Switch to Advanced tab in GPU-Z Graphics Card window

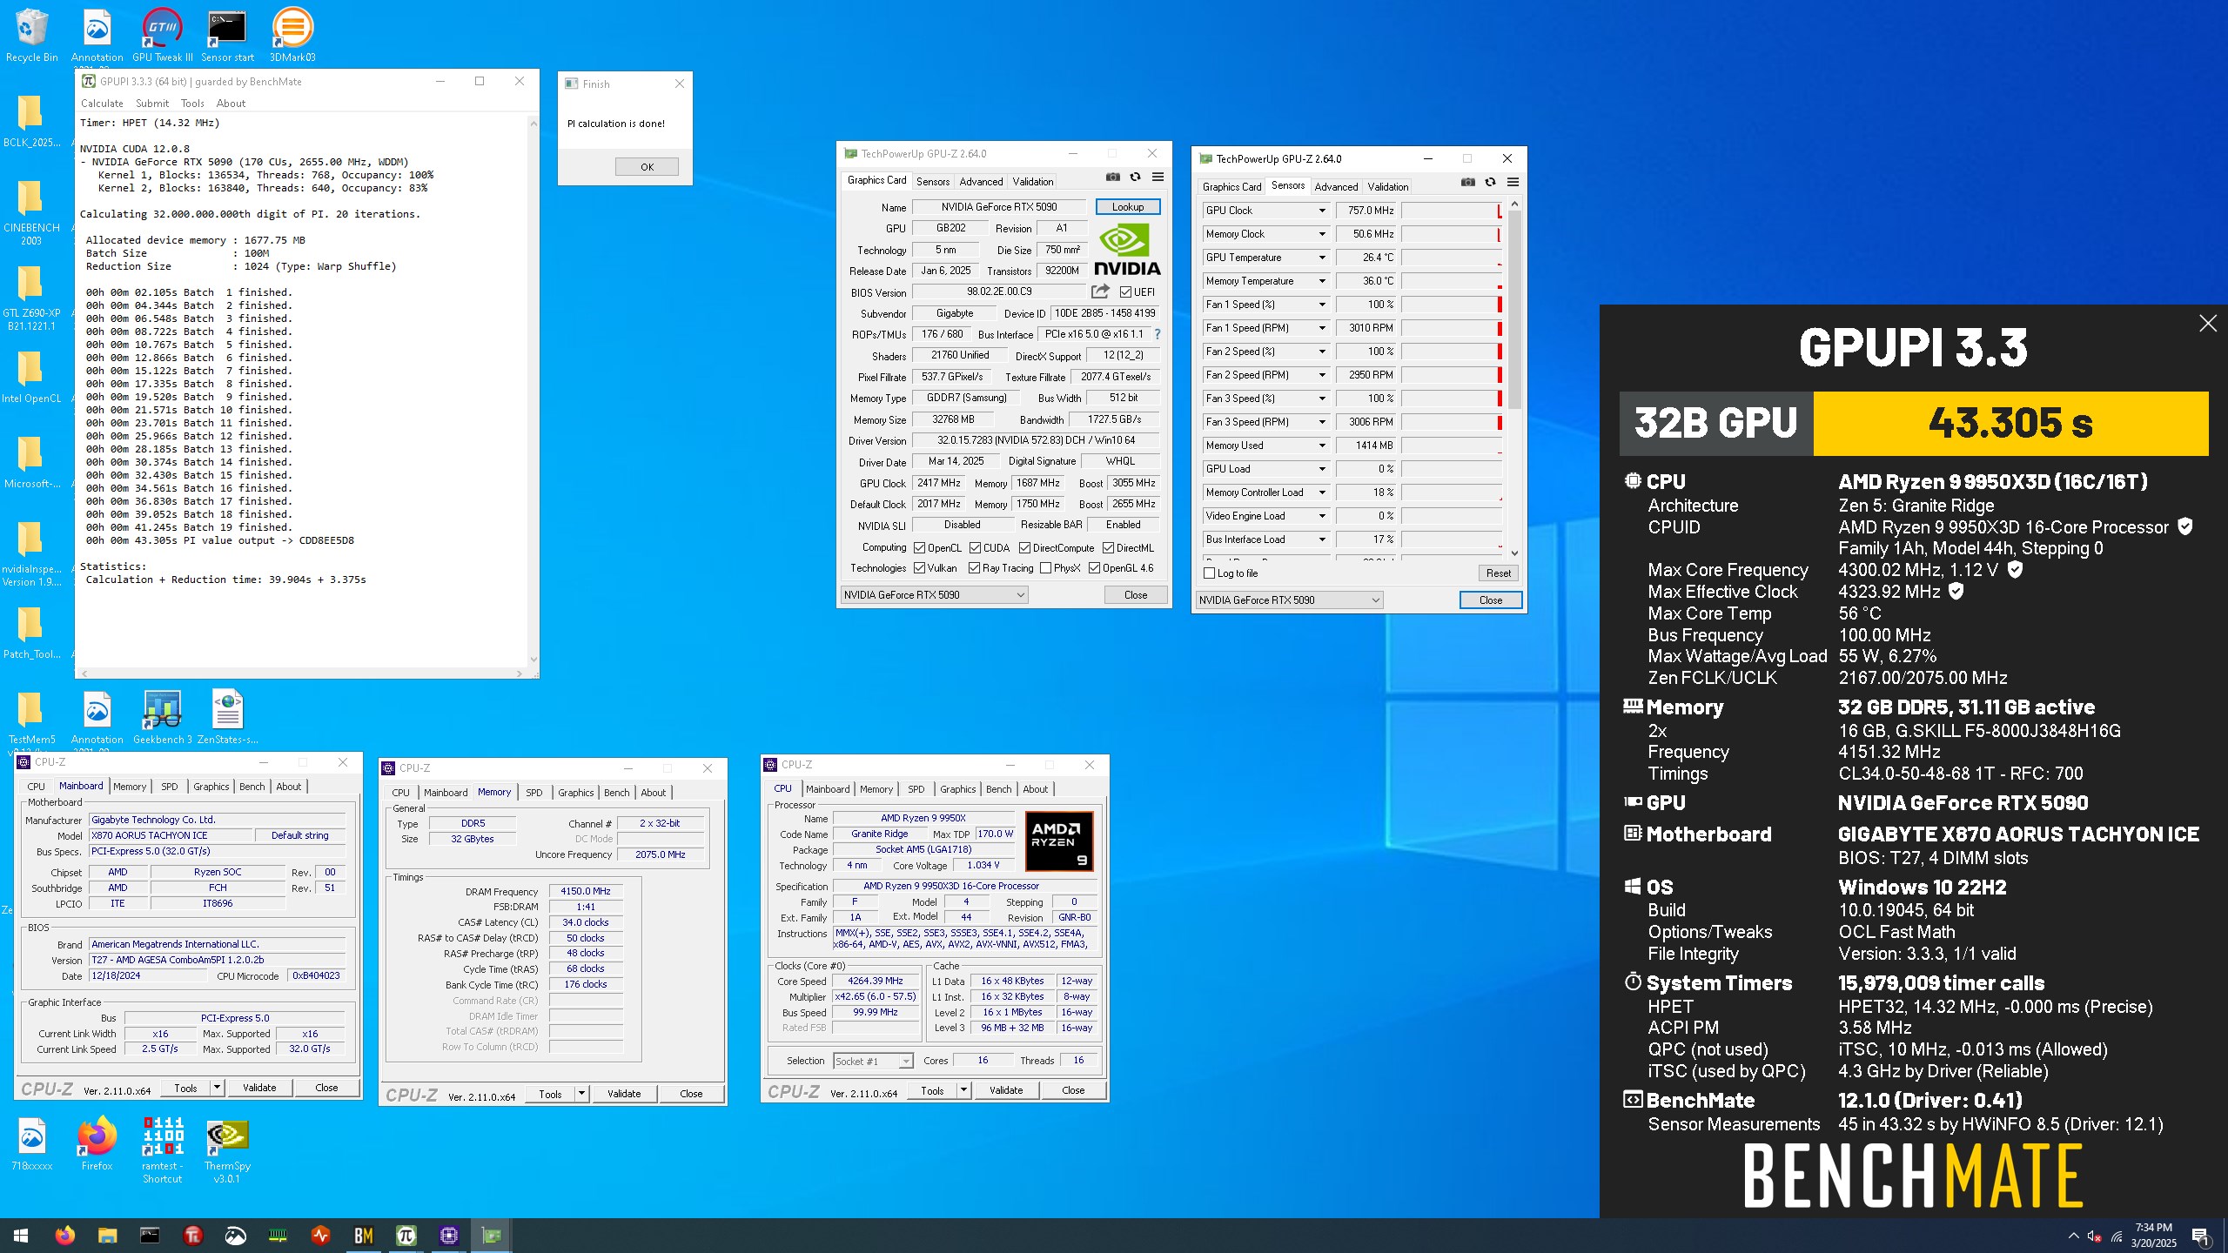981,182
